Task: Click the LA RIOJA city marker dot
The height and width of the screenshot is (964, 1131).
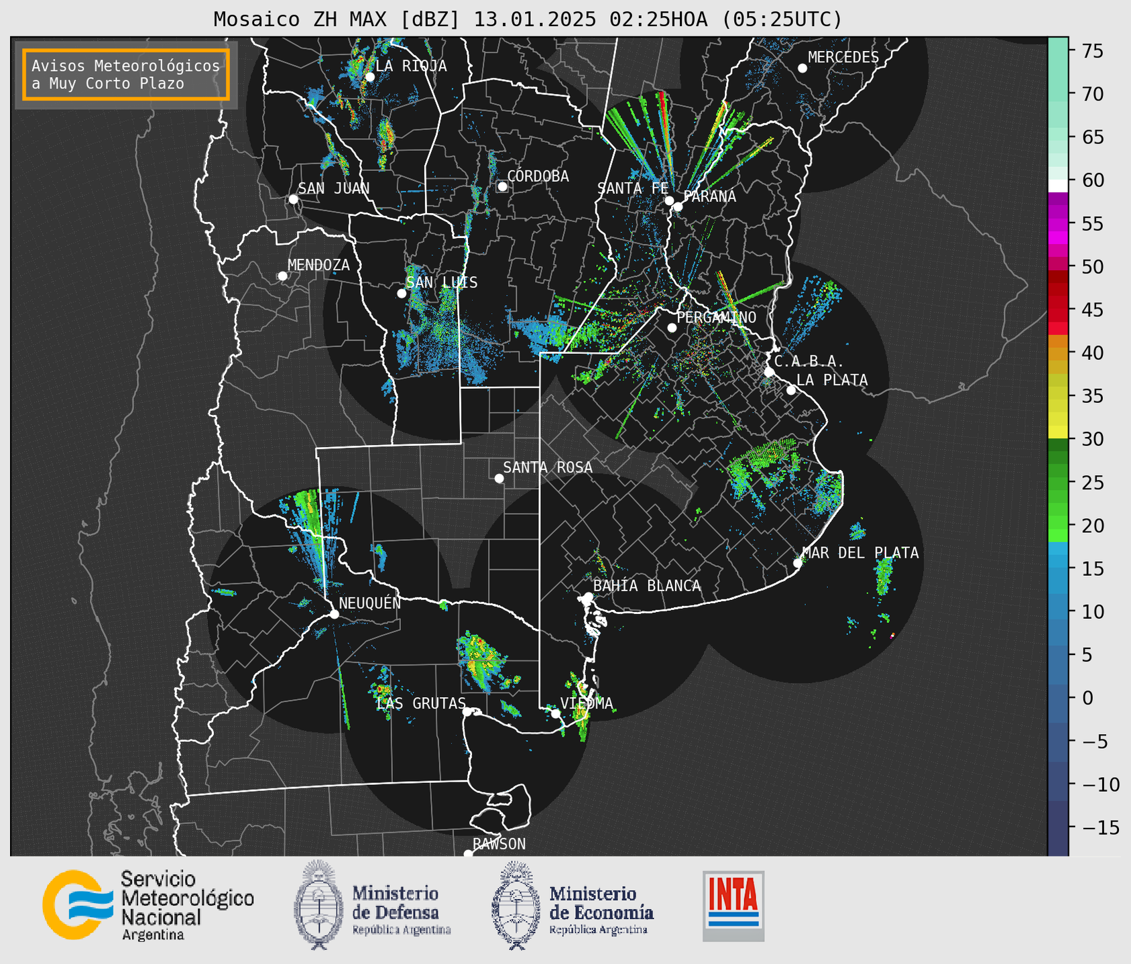Action: coord(369,77)
